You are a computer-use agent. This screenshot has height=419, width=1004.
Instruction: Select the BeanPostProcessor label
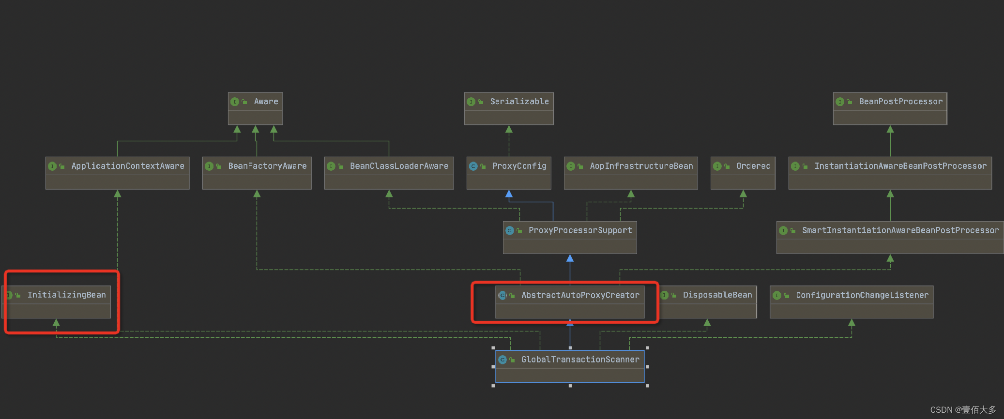(901, 102)
